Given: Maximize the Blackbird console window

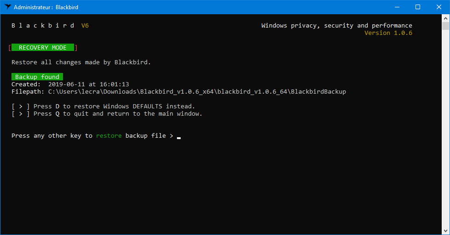Looking at the screenshot, I should click(418, 7).
